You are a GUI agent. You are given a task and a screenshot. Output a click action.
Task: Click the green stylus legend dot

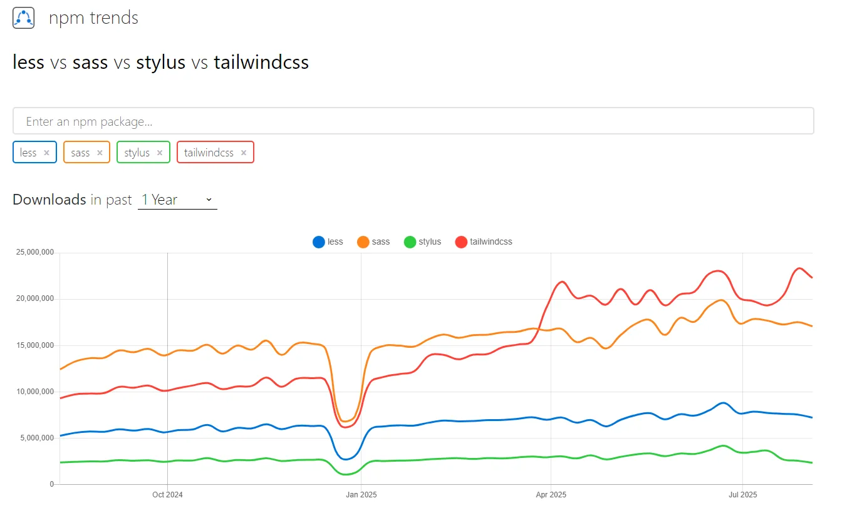pyautogui.click(x=410, y=241)
